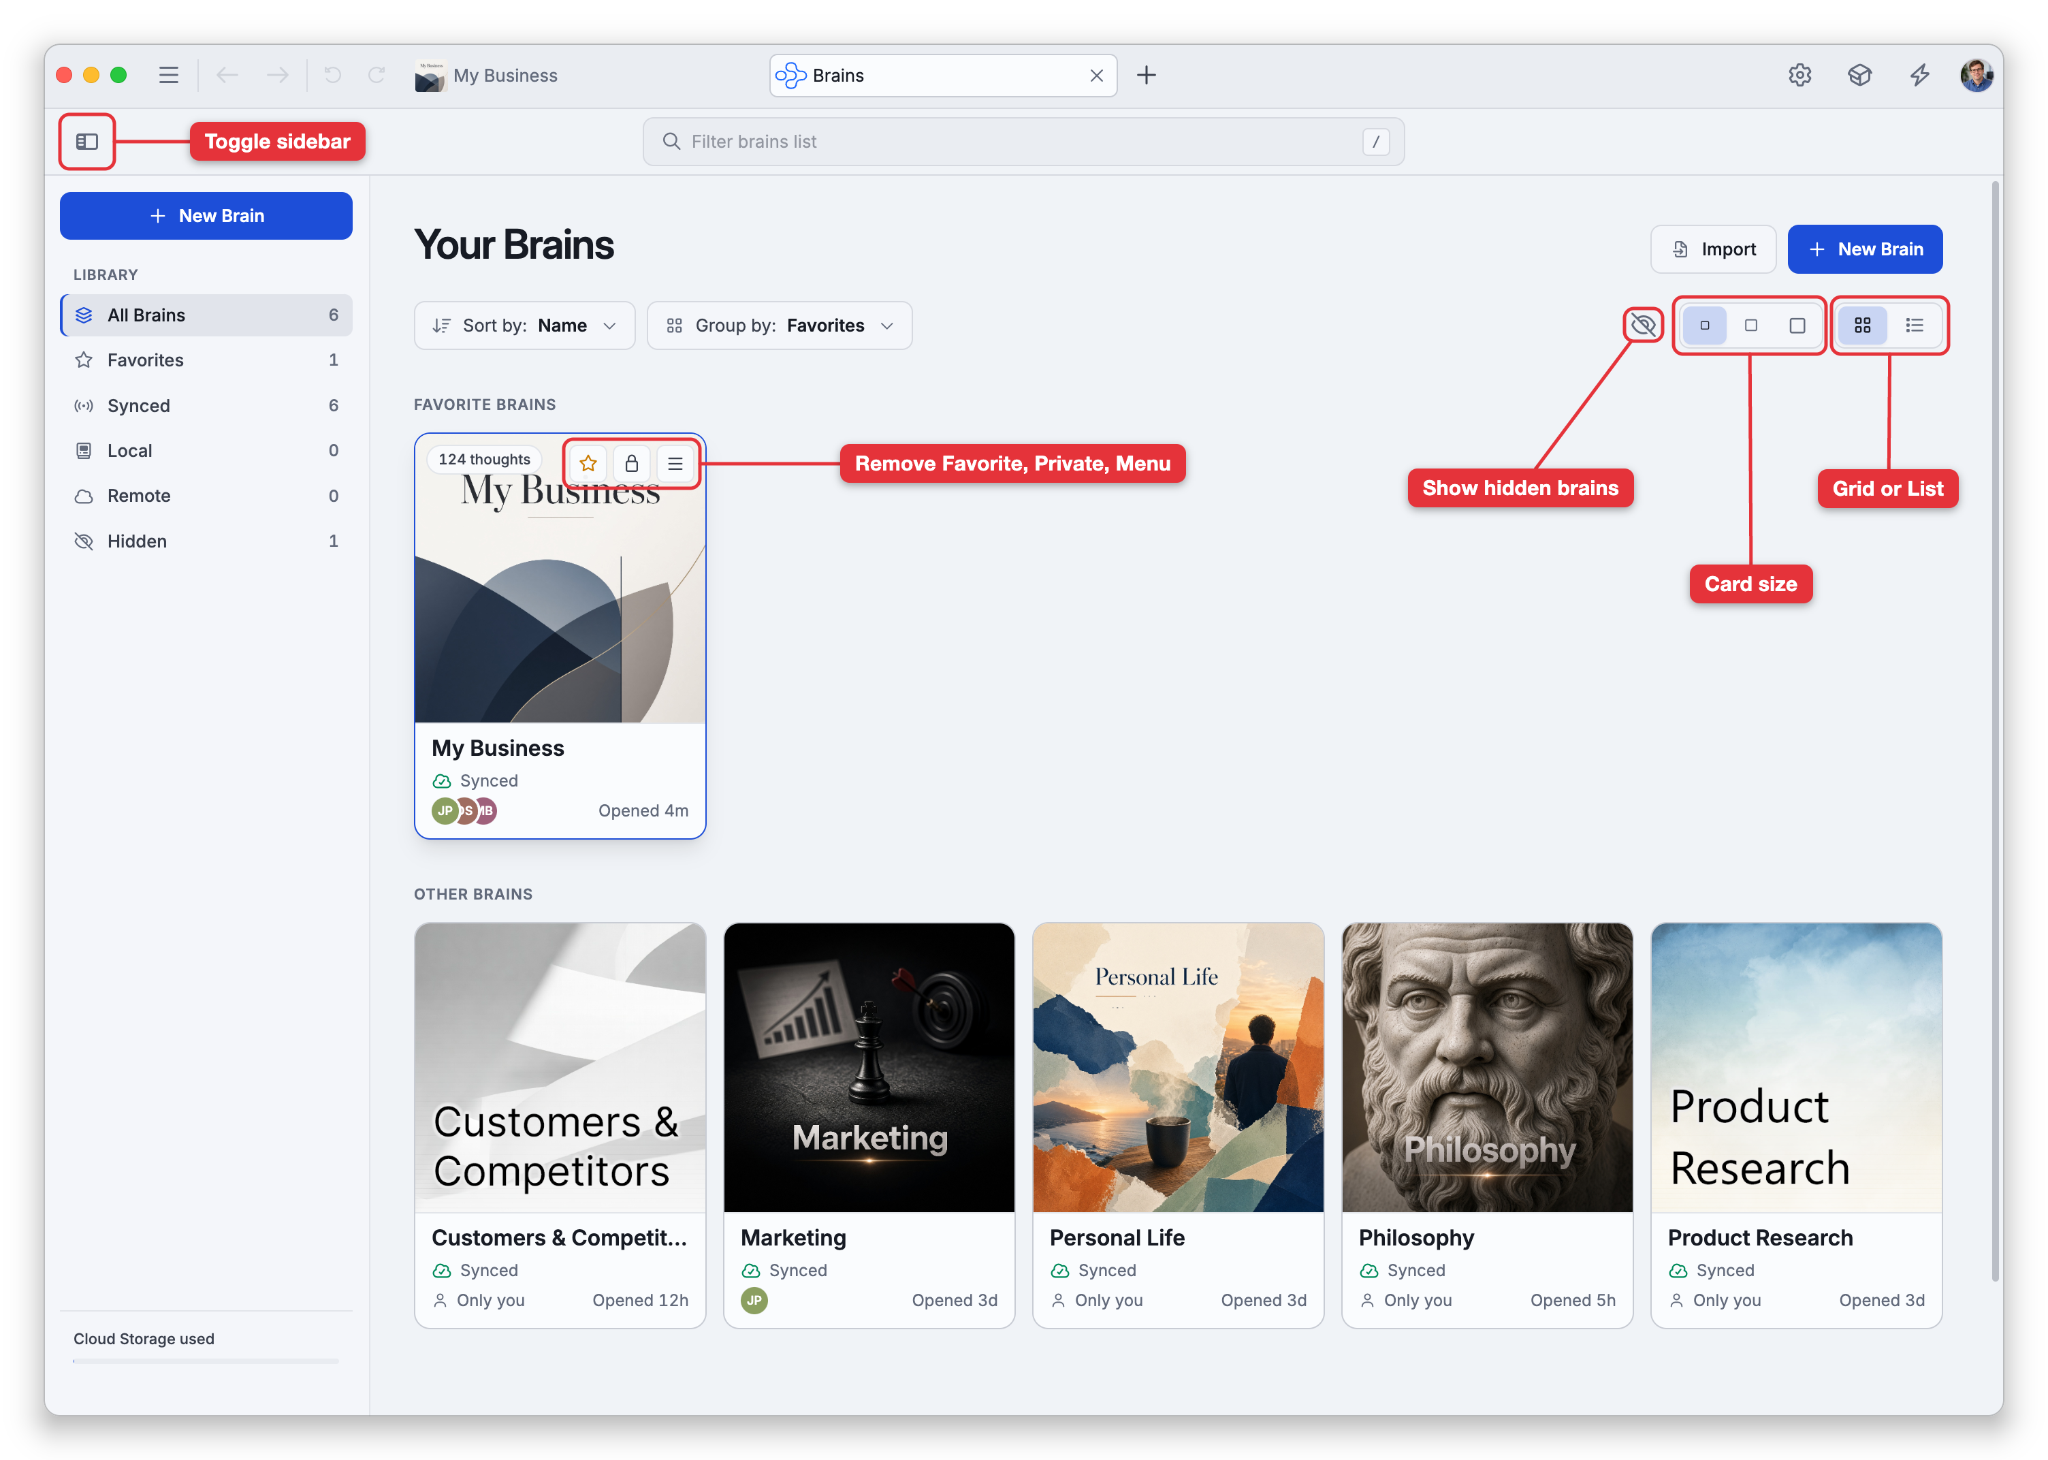Click the JP avatar on Marketing card
The image size is (2048, 1460).
(754, 1301)
